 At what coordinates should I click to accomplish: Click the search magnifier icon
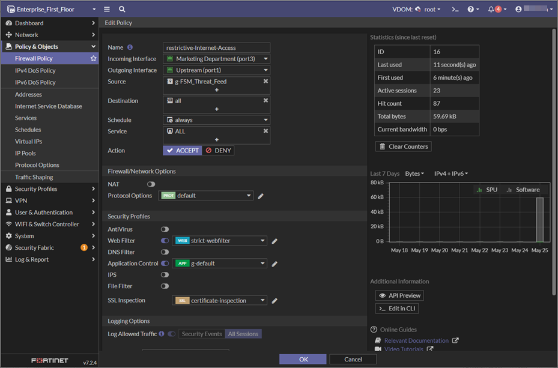122,8
